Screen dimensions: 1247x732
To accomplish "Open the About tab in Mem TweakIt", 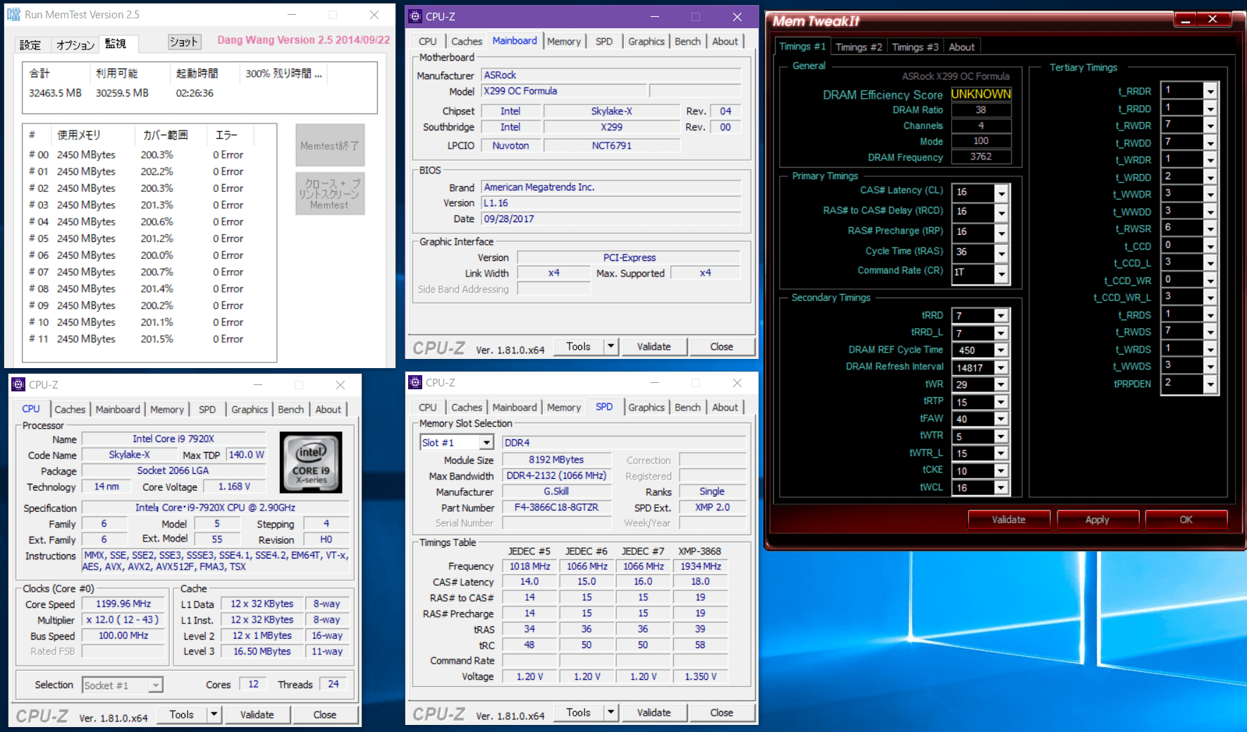I will click(x=962, y=47).
